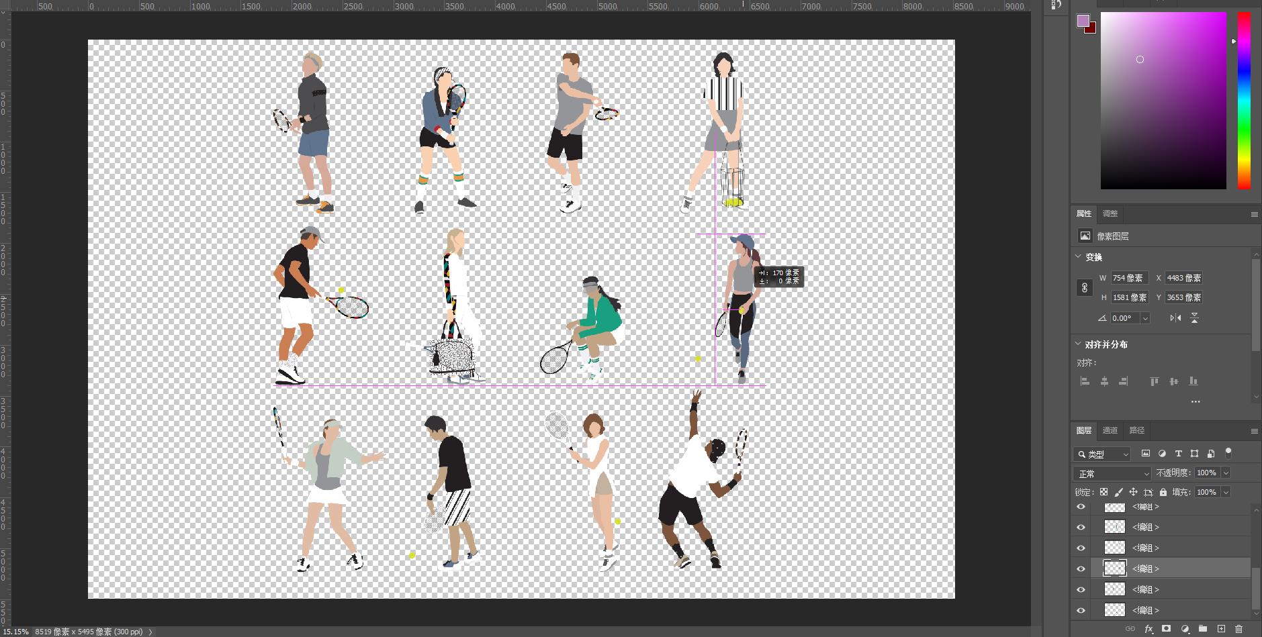Open the 类型 layer filter dropdown

[x=1101, y=454]
